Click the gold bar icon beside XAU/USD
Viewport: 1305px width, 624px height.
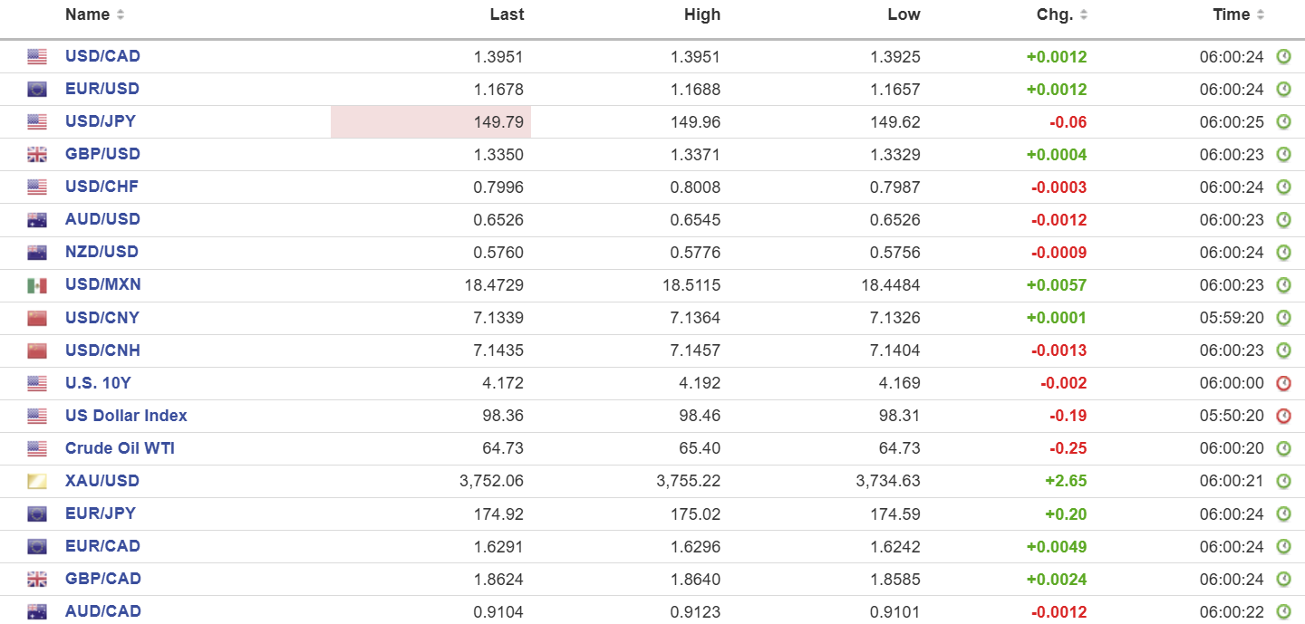pyautogui.click(x=37, y=481)
